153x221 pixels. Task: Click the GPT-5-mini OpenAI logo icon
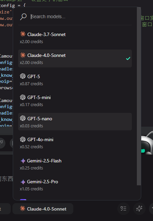(23, 97)
